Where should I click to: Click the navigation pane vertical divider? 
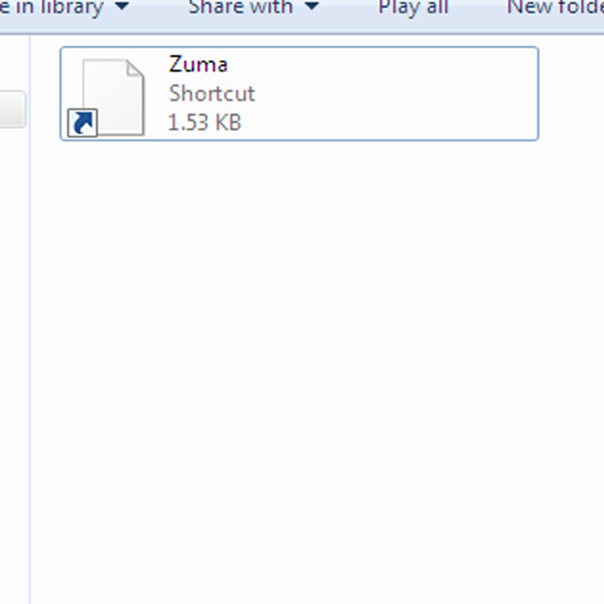pos(29,320)
